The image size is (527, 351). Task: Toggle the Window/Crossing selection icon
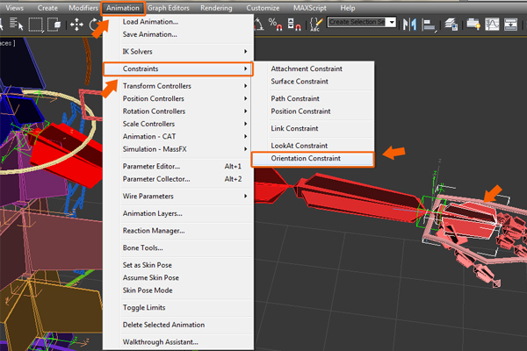(x=54, y=25)
